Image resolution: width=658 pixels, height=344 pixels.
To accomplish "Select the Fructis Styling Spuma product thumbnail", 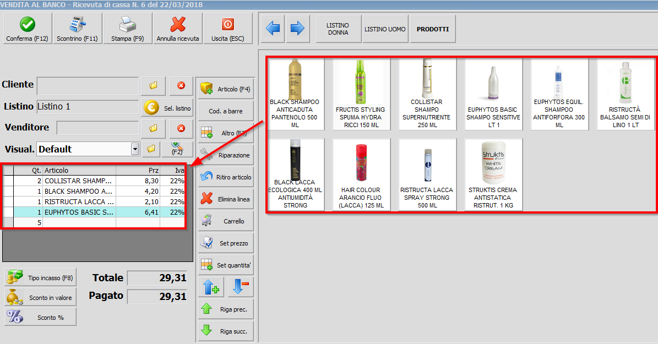I will (361, 94).
